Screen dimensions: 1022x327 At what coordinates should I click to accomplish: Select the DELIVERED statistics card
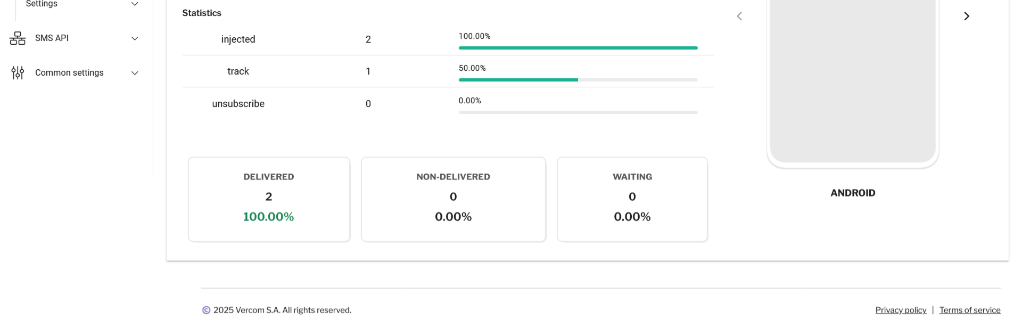click(x=269, y=199)
